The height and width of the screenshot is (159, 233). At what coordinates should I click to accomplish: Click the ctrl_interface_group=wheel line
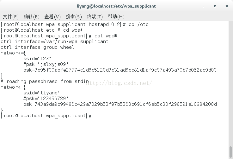point(37,47)
